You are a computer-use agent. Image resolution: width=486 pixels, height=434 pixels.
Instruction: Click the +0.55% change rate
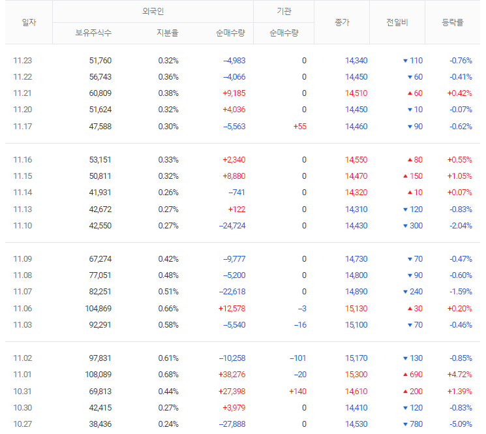460,160
